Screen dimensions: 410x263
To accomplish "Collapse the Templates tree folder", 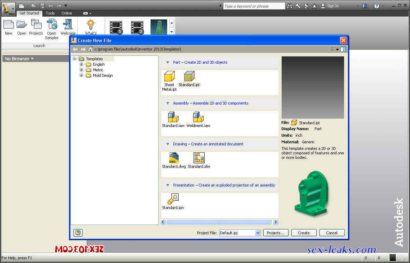I will (75, 59).
